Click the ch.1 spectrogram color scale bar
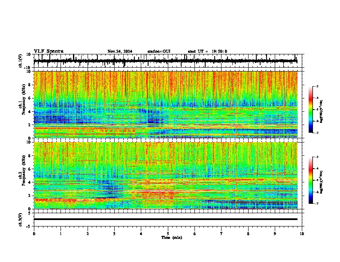This screenshot has width=340, height=262. (x=311, y=110)
